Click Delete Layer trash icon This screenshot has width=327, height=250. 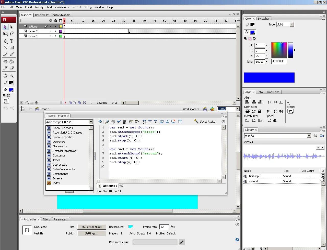click(x=36, y=103)
